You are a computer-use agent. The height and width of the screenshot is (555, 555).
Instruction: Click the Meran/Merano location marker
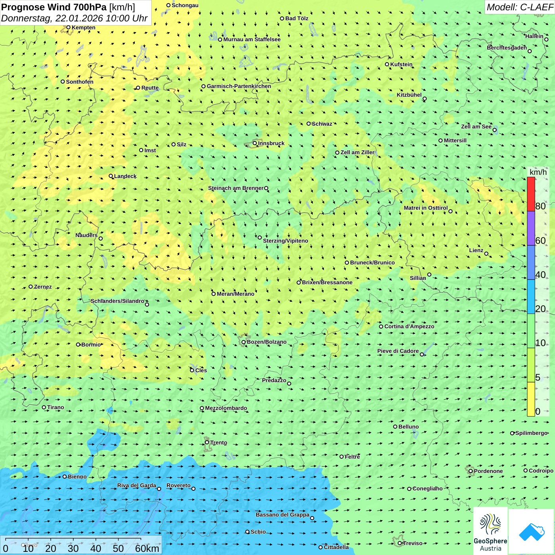213,294
